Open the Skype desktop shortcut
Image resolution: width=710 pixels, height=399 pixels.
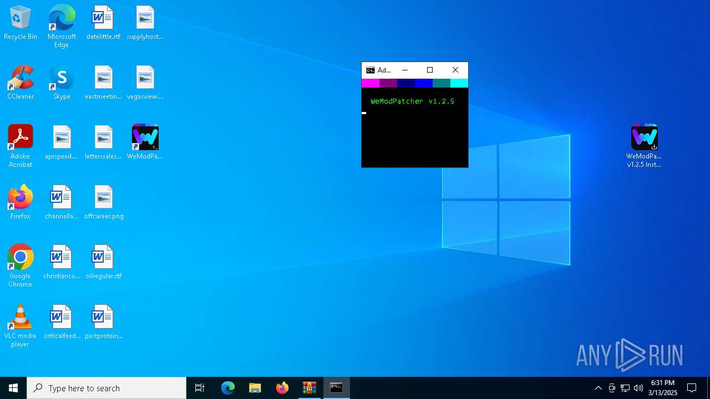(x=62, y=83)
